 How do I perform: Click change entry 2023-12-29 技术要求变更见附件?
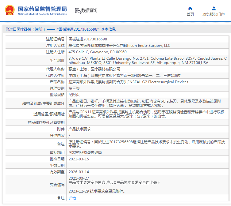tap(97, 191)
